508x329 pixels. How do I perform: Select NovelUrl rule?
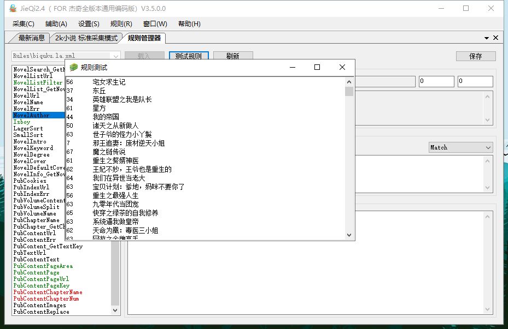[x=26, y=95]
